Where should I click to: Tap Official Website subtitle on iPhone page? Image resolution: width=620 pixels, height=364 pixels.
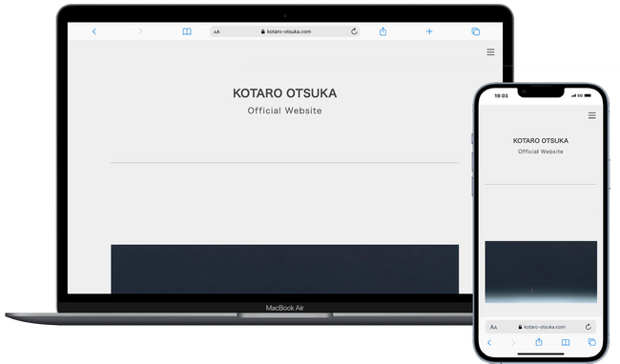[541, 152]
